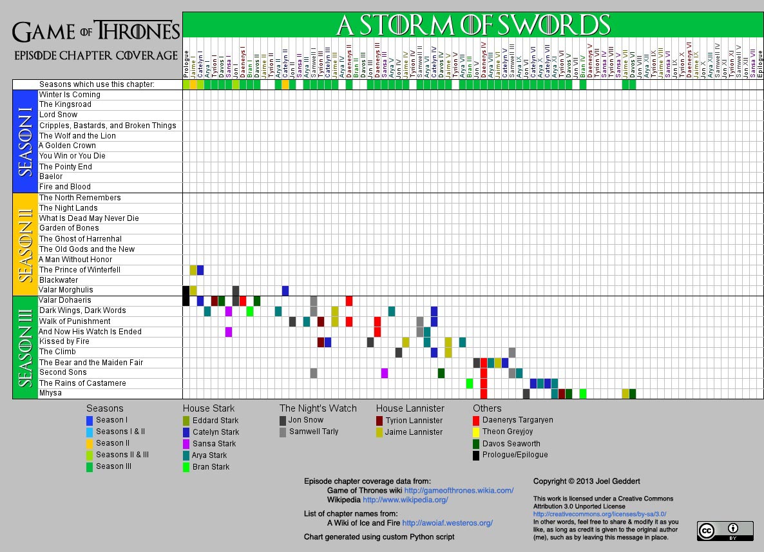The height and width of the screenshot is (552, 764).
Task: Click 'The Wolf and the Lion' label
Action: tap(77, 135)
